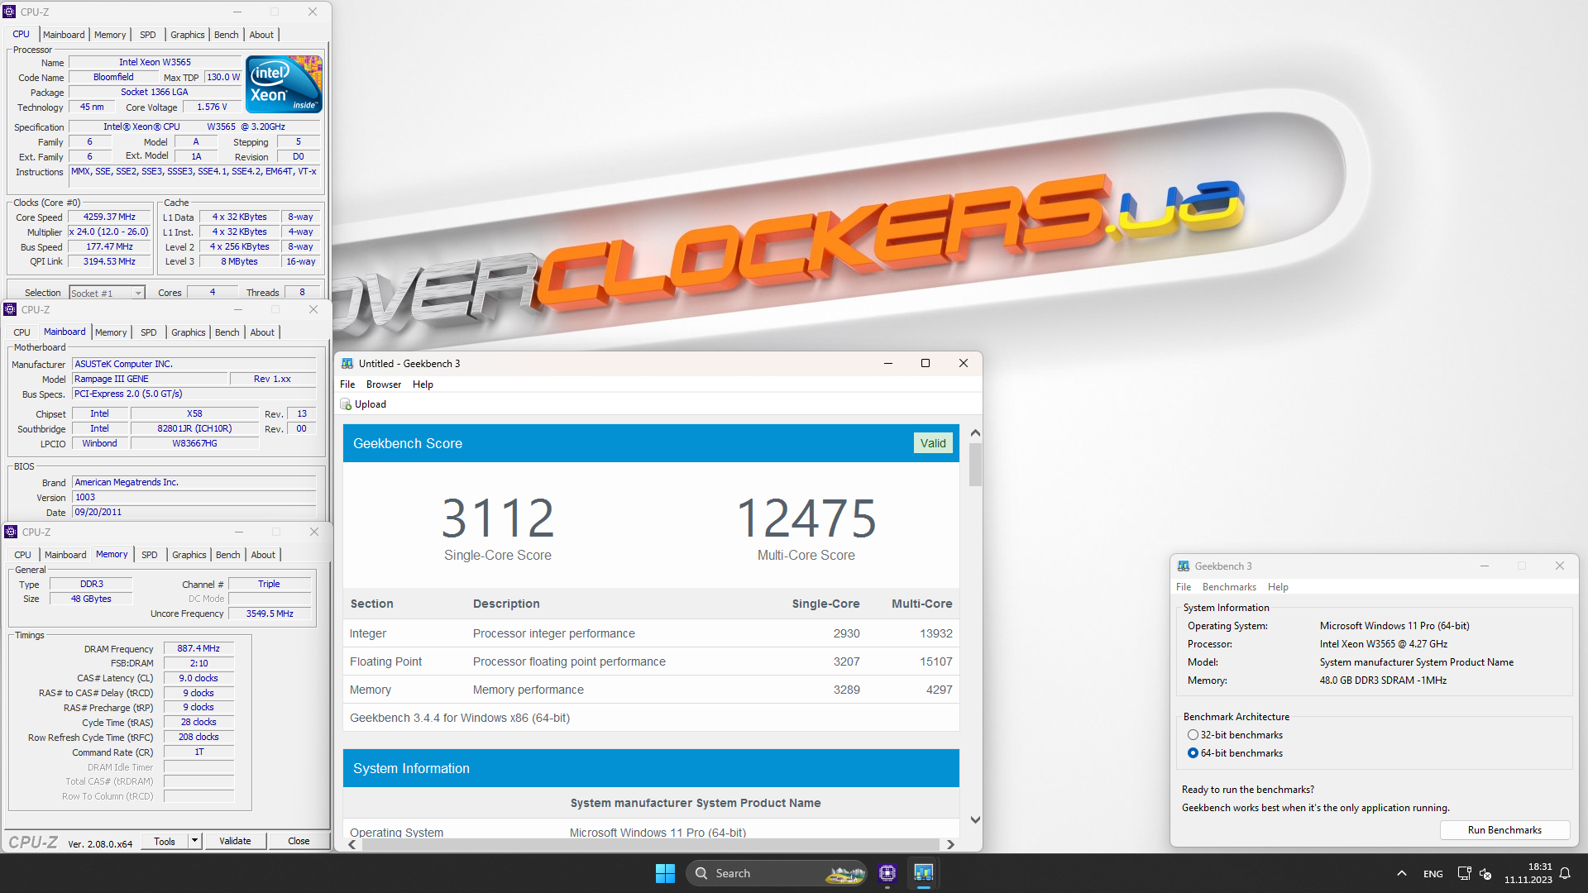Open File menu in small Geekbench 3 window
The width and height of the screenshot is (1588, 893).
tap(1184, 587)
